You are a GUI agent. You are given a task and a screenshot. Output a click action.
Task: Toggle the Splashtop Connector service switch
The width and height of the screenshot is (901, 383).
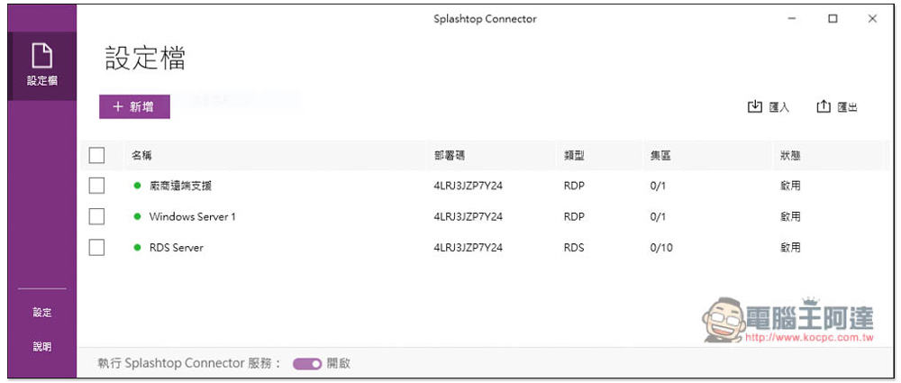[x=307, y=363]
